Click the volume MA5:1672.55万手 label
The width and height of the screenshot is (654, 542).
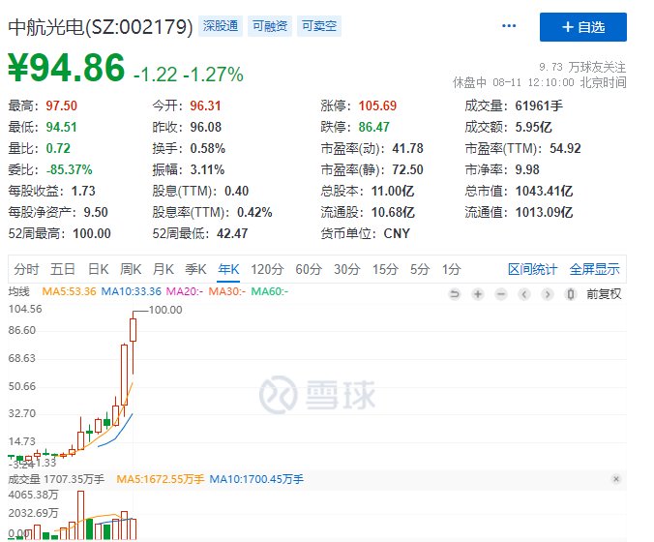point(160,479)
